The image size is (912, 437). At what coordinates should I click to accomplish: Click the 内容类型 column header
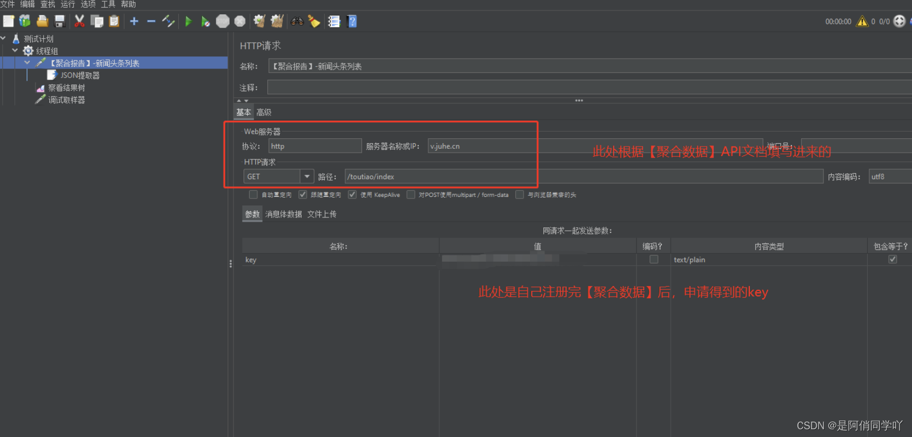click(x=769, y=246)
